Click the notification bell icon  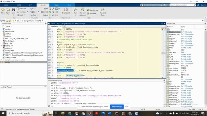click(198, 5)
